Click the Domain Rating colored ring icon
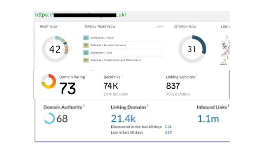 tap(49, 81)
